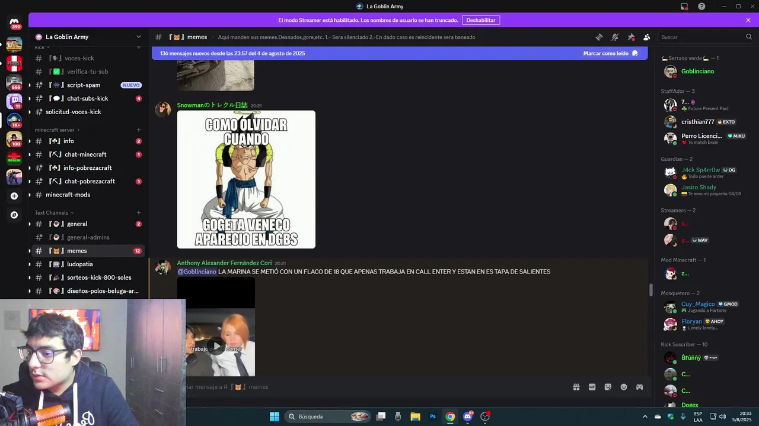Create channel in minecraft server category
The width and height of the screenshot is (759, 426).
pos(139,130)
